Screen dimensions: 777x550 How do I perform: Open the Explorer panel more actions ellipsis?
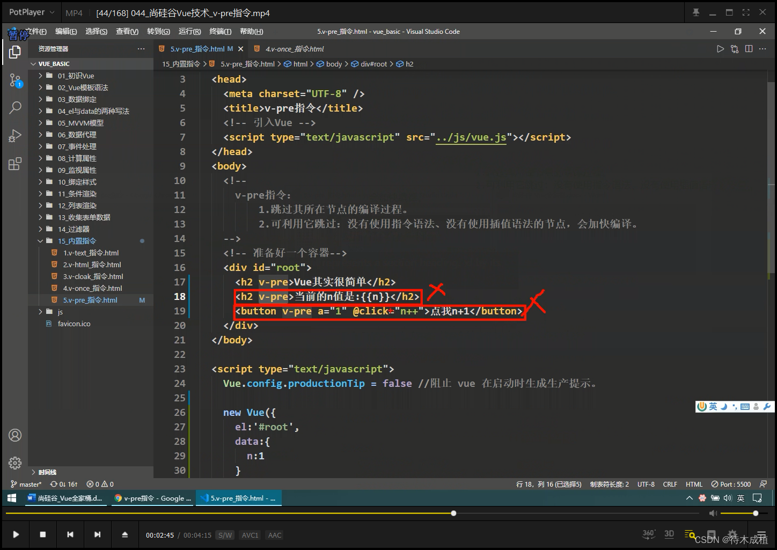click(141, 49)
